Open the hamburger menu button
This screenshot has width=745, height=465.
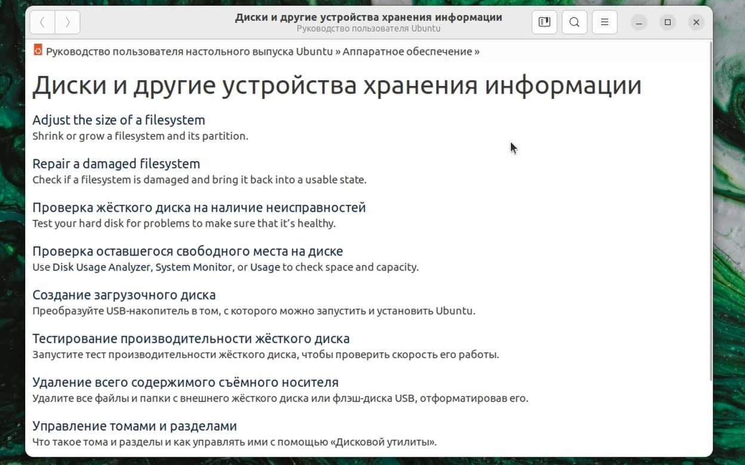(605, 23)
